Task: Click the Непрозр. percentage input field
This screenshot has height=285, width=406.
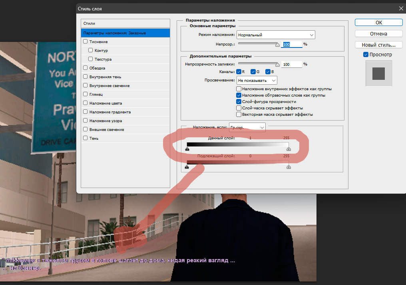Action: 292,44
